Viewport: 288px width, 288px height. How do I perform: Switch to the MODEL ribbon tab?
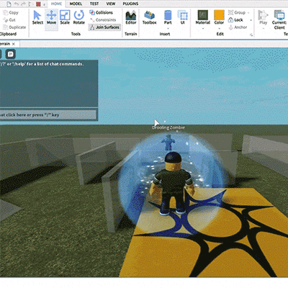(76, 4)
